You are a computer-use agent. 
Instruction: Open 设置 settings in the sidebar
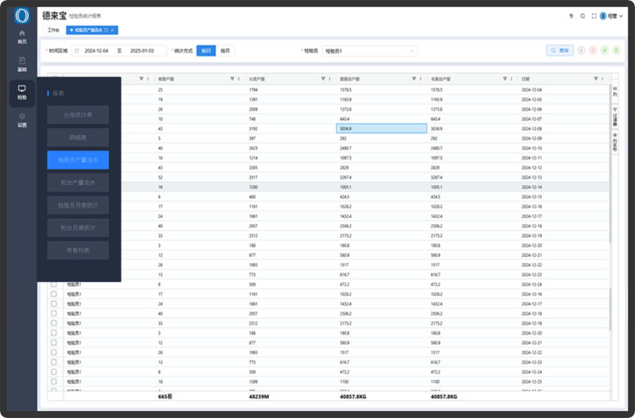tap(22, 120)
